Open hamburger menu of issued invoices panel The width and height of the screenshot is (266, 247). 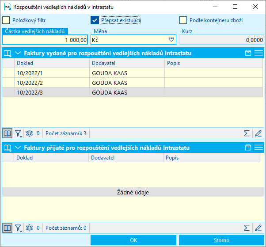(258, 53)
